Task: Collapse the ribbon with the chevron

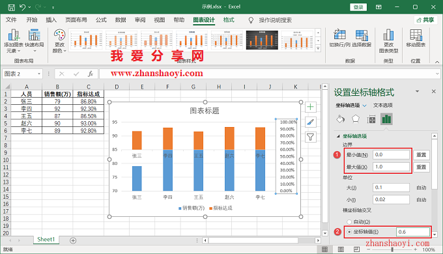Action: (x=437, y=62)
